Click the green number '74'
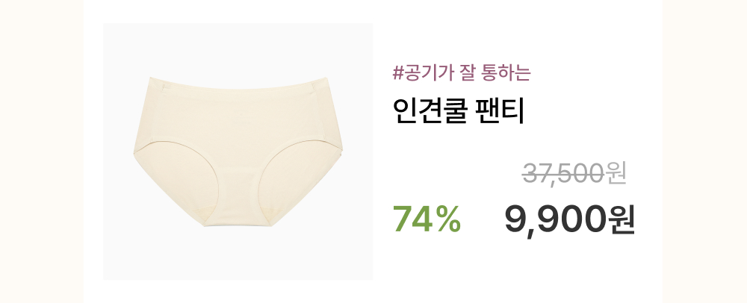 coord(412,219)
